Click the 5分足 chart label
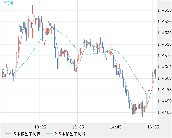 click(x=9, y=3)
